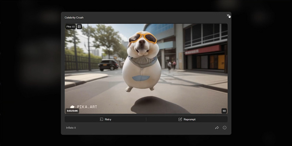
Task: Click the Reprompt pencil icon
Action: pyautogui.click(x=180, y=119)
